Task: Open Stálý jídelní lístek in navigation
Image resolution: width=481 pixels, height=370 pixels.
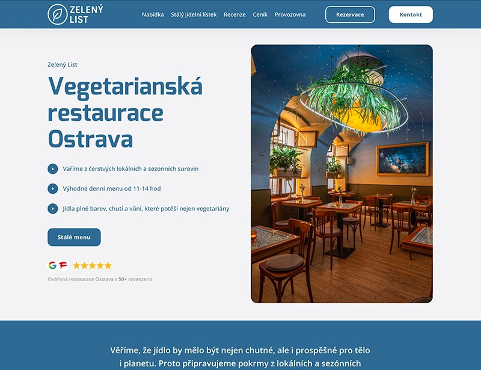Action: point(194,14)
